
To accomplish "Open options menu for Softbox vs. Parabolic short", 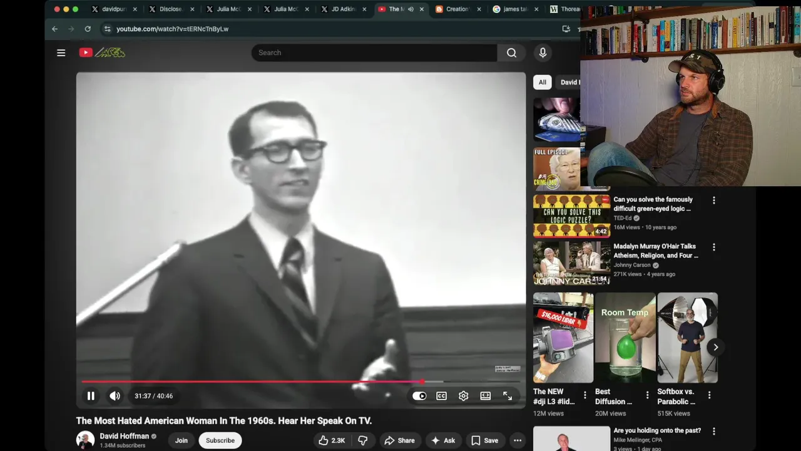I will [x=709, y=395].
